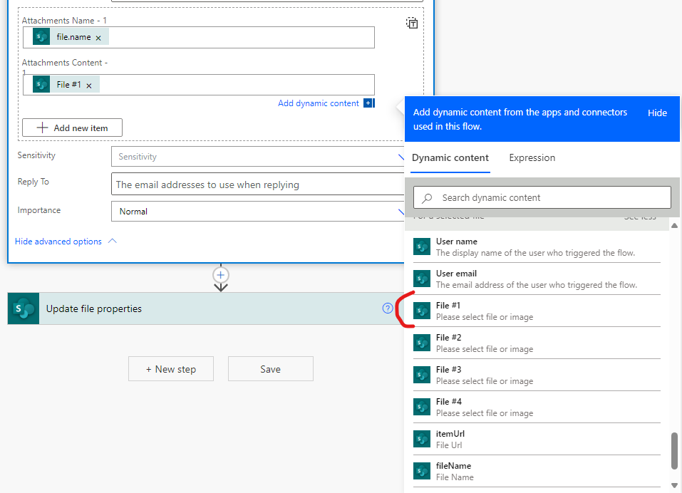Click the SharePoint icon on the file.name token
Screen dimensions: 682x493
pos(41,36)
